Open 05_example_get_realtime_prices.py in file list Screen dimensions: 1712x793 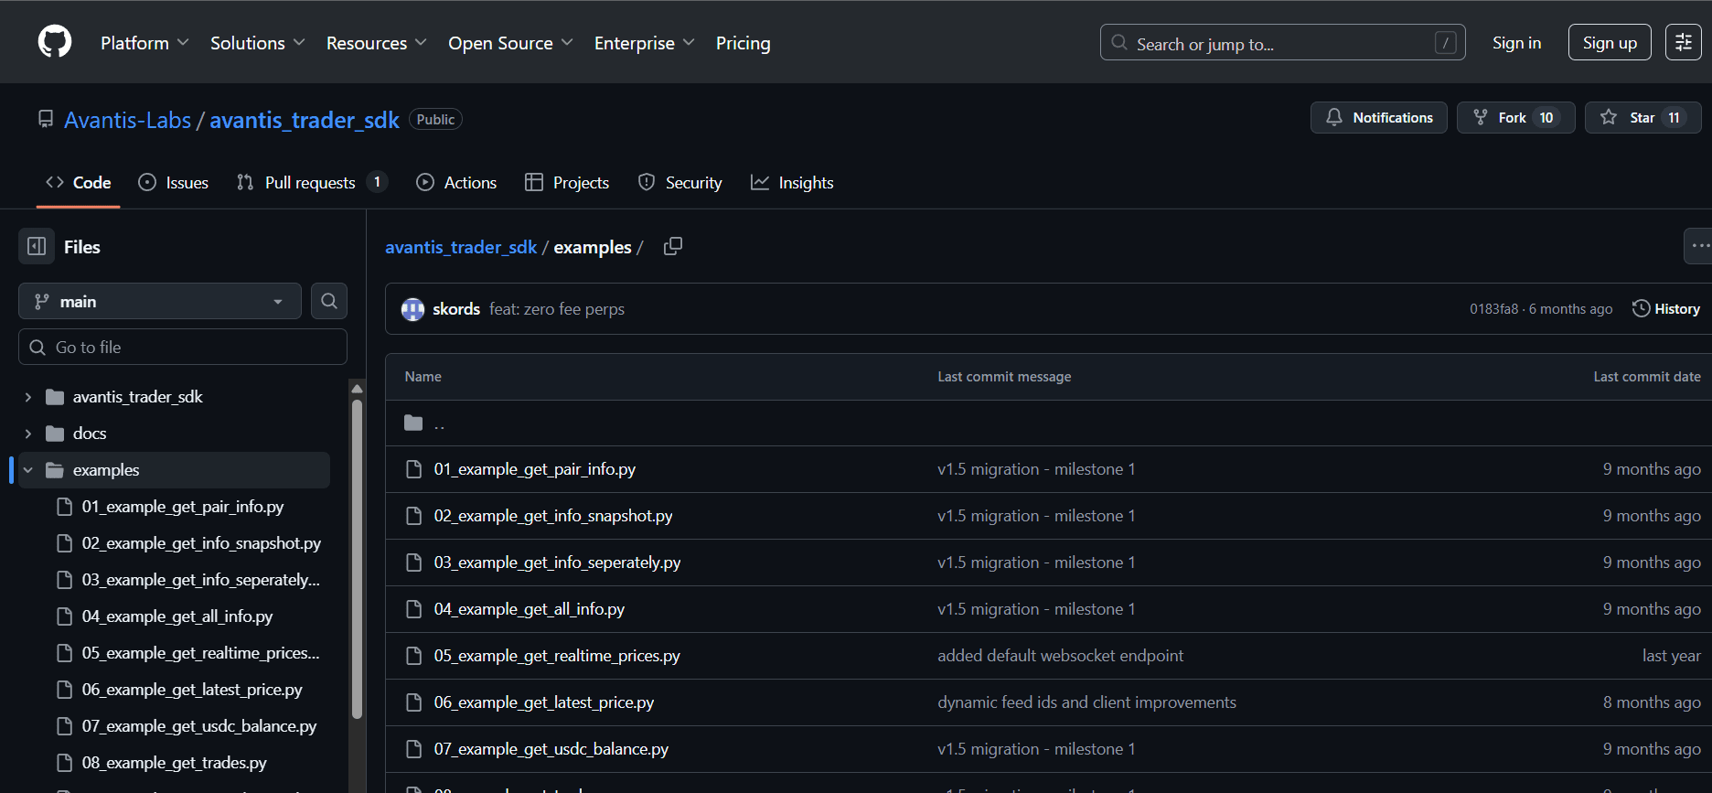(557, 656)
